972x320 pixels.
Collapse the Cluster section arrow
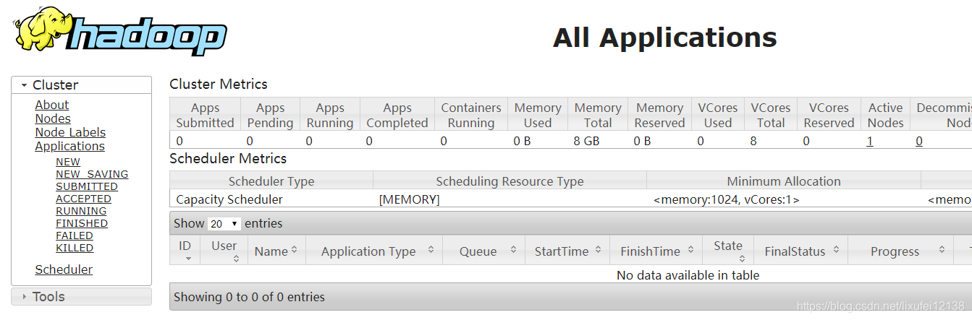pos(24,85)
